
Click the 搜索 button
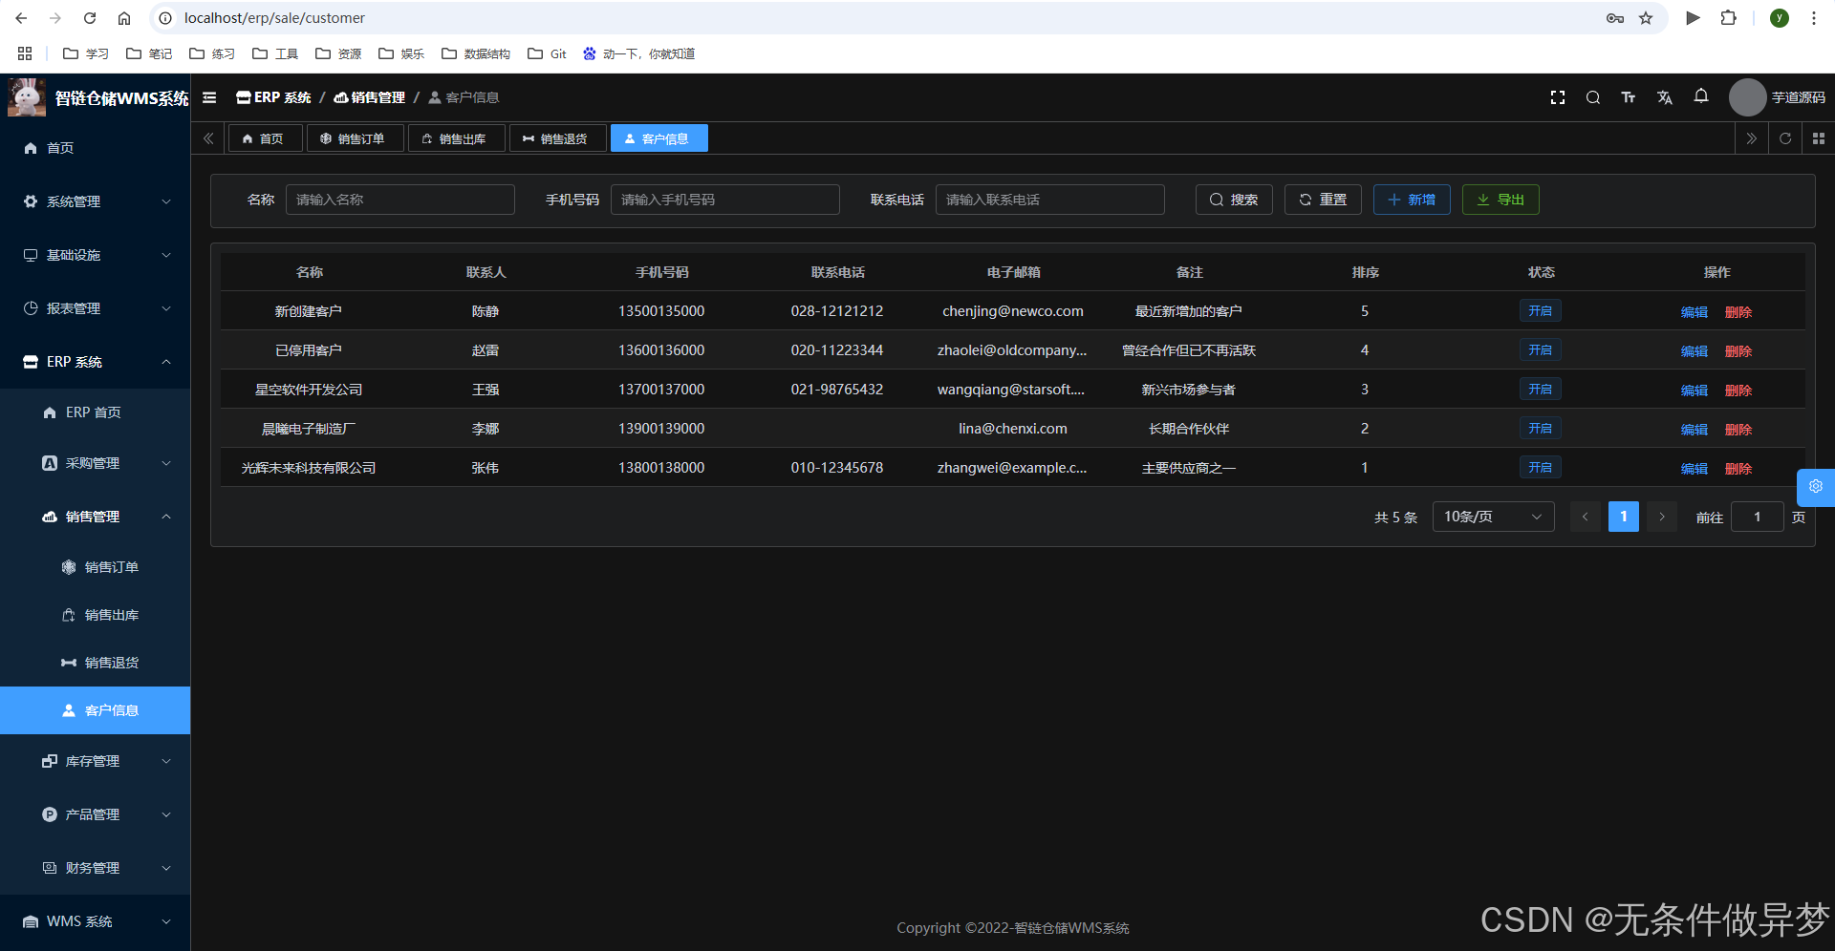1234,200
